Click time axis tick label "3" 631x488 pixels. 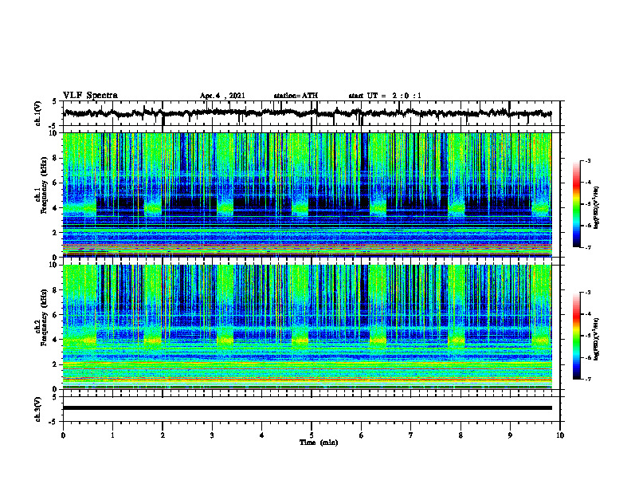pyautogui.click(x=212, y=435)
